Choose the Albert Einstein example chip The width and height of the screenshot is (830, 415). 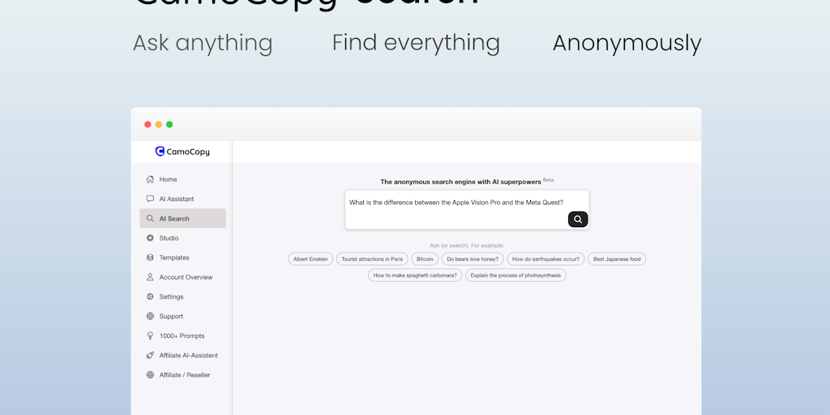[x=310, y=259]
